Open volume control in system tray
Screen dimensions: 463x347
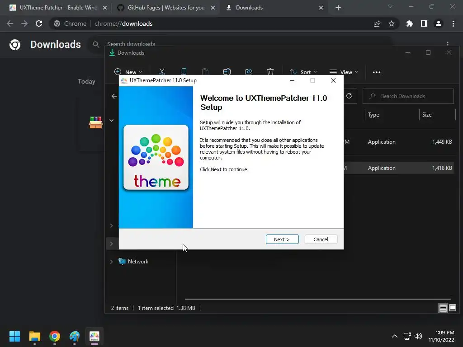pyautogui.click(x=418, y=336)
